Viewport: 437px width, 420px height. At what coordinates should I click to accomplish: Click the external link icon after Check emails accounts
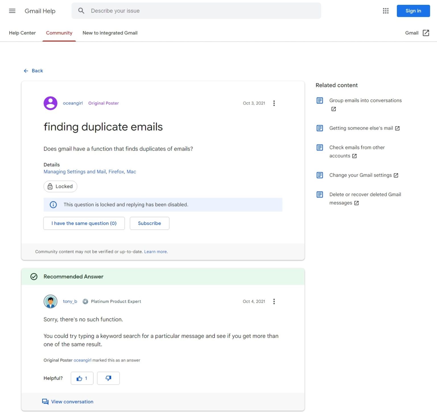[354, 156]
